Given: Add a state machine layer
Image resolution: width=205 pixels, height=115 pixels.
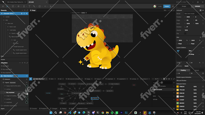Looking at the screenshot, I should pos(174,82).
